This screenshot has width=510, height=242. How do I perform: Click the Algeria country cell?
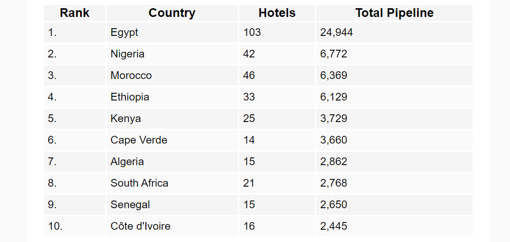[172, 162]
